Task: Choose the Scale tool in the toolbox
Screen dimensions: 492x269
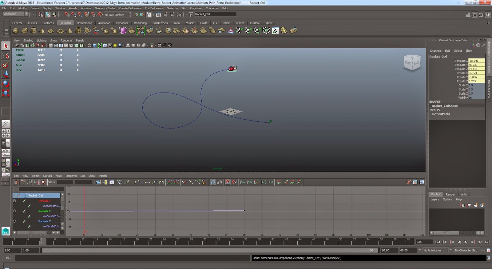Action: point(6,93)
